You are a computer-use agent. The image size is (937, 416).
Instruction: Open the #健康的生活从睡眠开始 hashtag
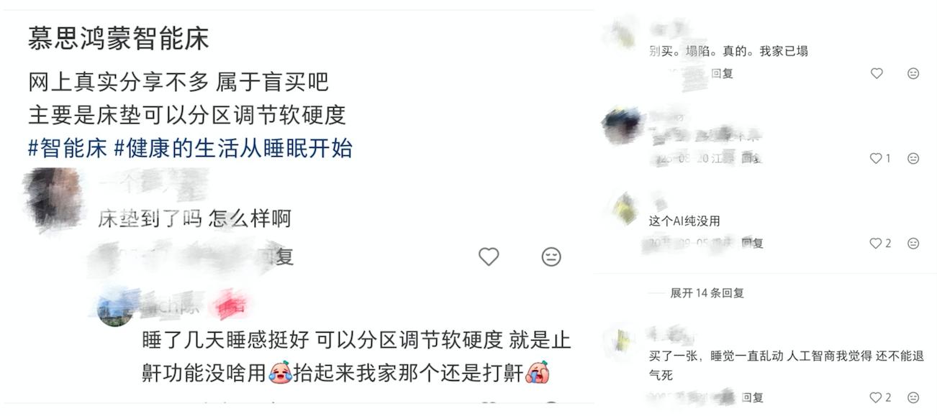pyautogui.click(x=233, y=149)
